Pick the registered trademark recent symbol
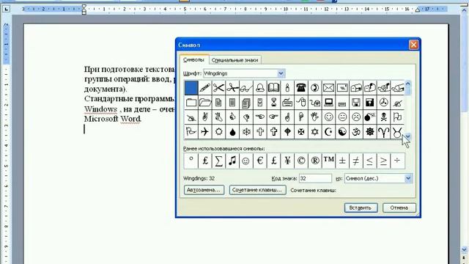The height and width of the screenshot is (264, 469). point(314,161)
